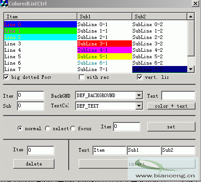The width and height of the screenshot is (201, 182).
Task: Click the Sub2 column header
Action: coord(159,17)
